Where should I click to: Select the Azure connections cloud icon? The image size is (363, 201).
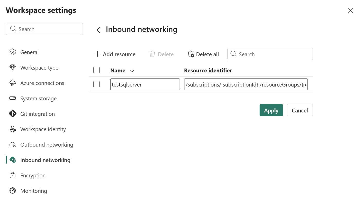13,83
